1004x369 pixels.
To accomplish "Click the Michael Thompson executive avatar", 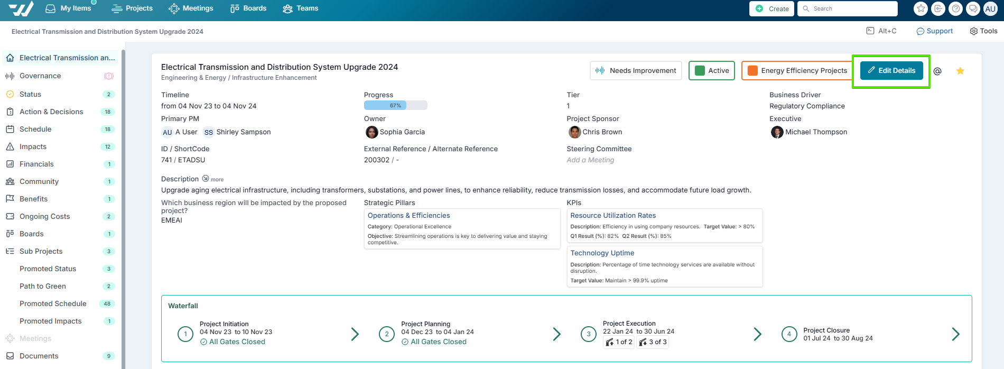I will coord(777,132).
